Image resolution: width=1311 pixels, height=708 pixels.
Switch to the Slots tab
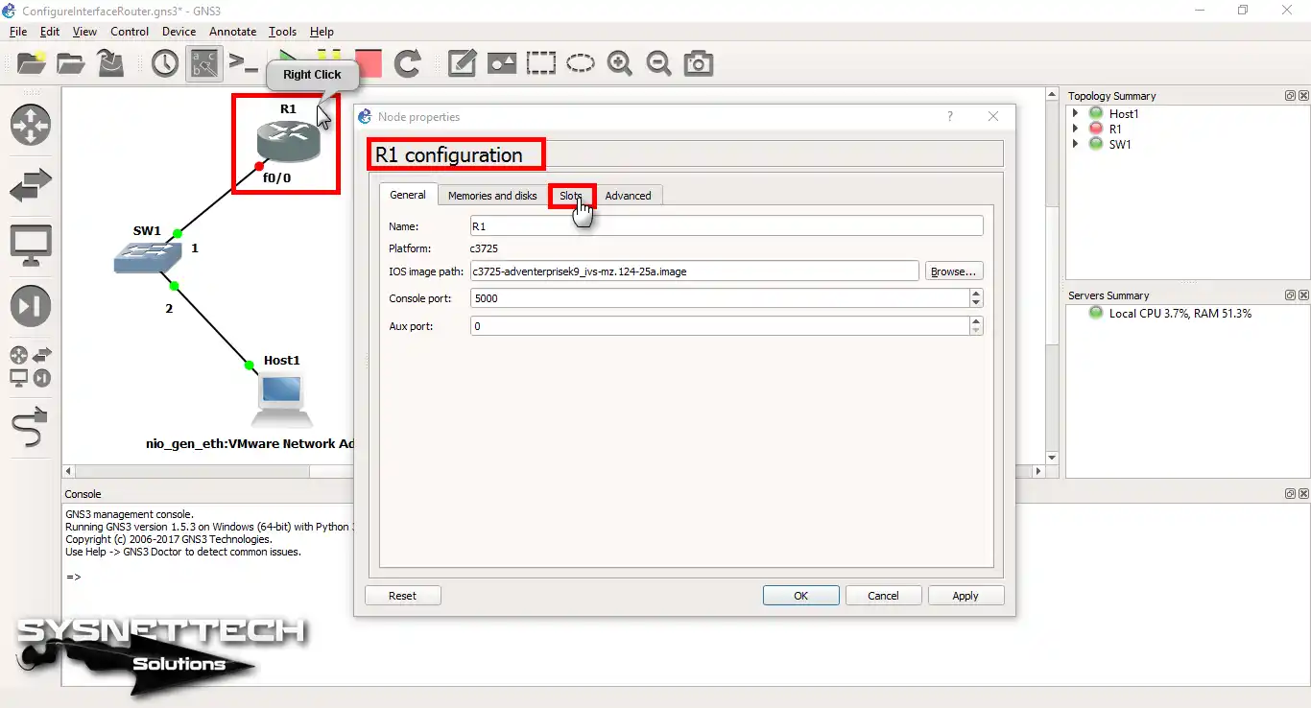point(571,196)
